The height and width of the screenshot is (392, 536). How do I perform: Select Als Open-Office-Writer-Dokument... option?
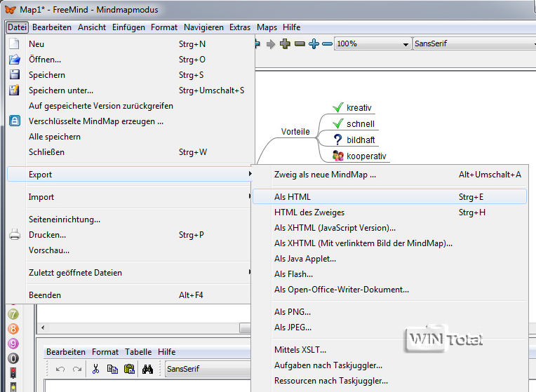389,290
